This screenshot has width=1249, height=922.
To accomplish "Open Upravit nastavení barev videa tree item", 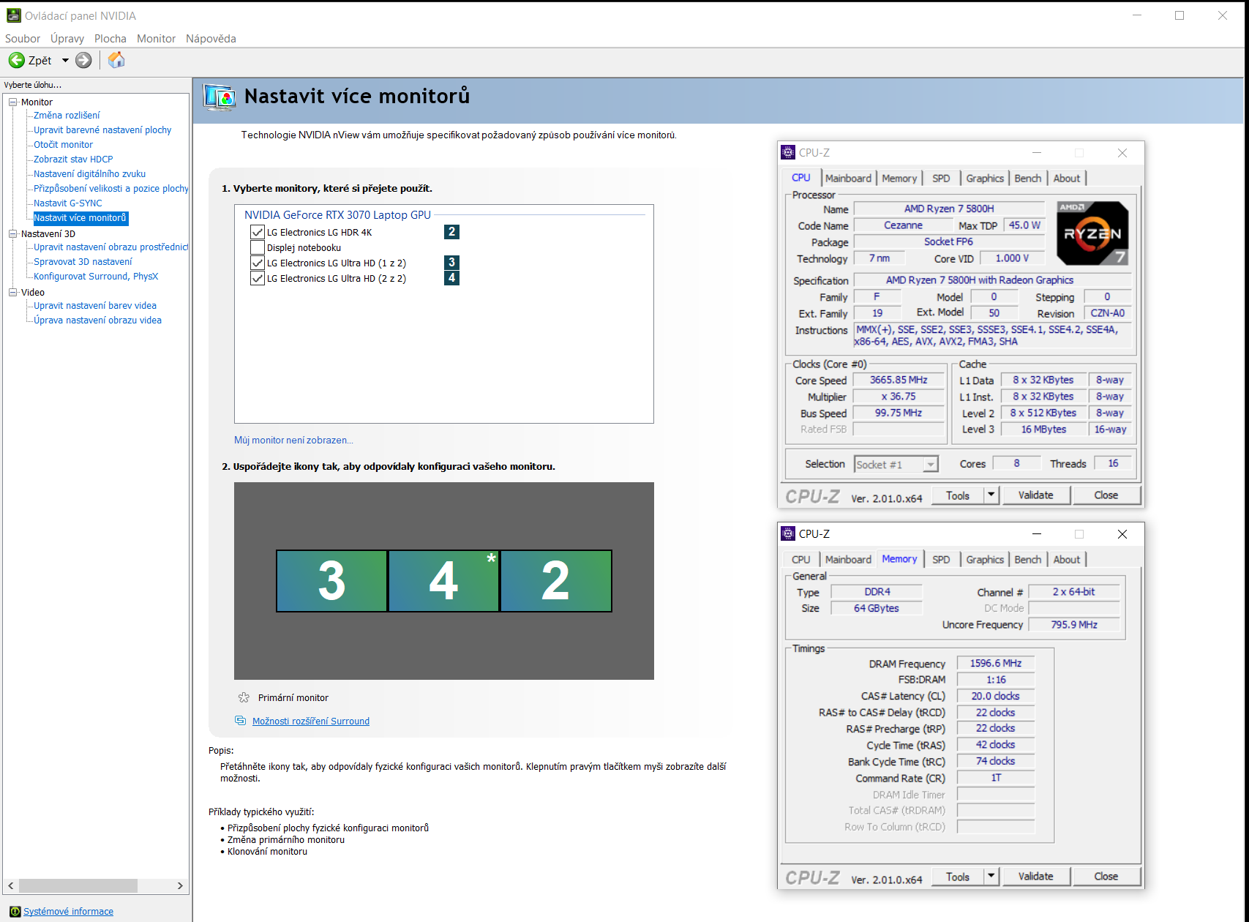I will [95, 306].
